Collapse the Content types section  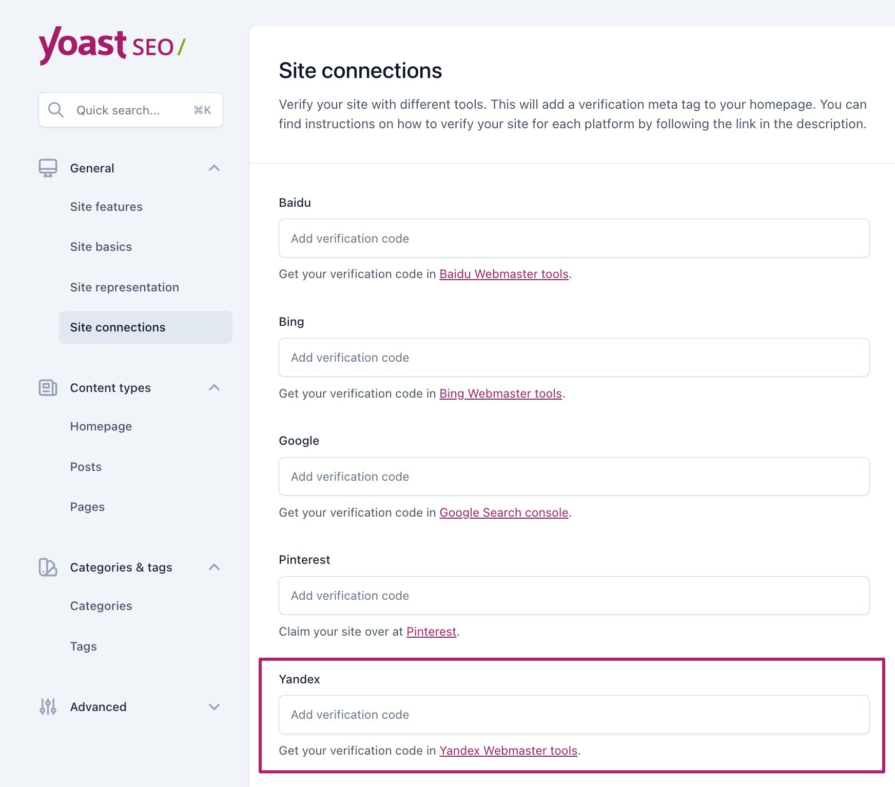[215, 388]
